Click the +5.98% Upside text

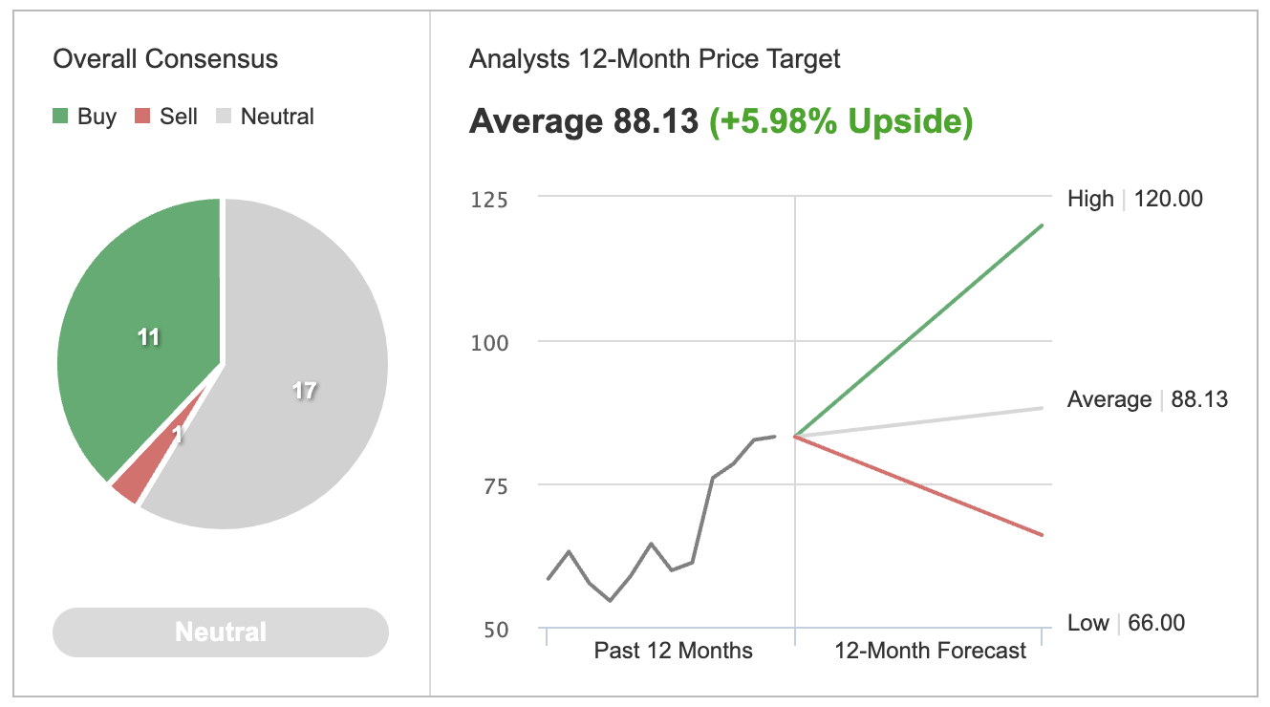(x=841, y=122)
